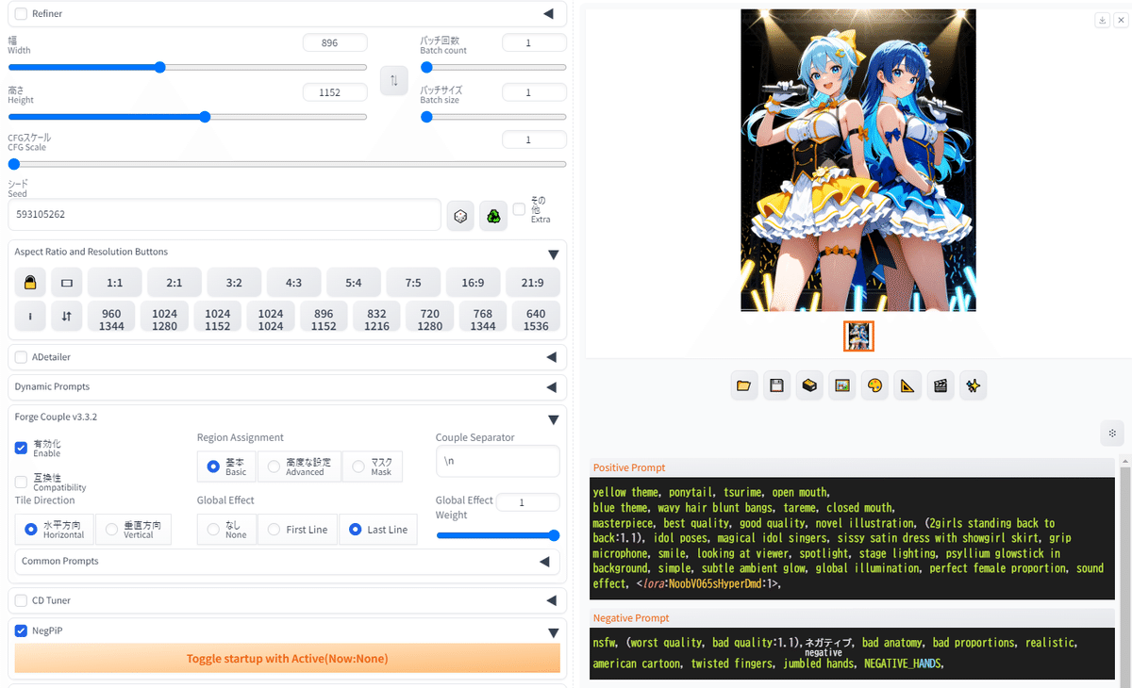Send image to inpaint using the palette icon
Screen dimensions: 1132x688
coord(874,385)
